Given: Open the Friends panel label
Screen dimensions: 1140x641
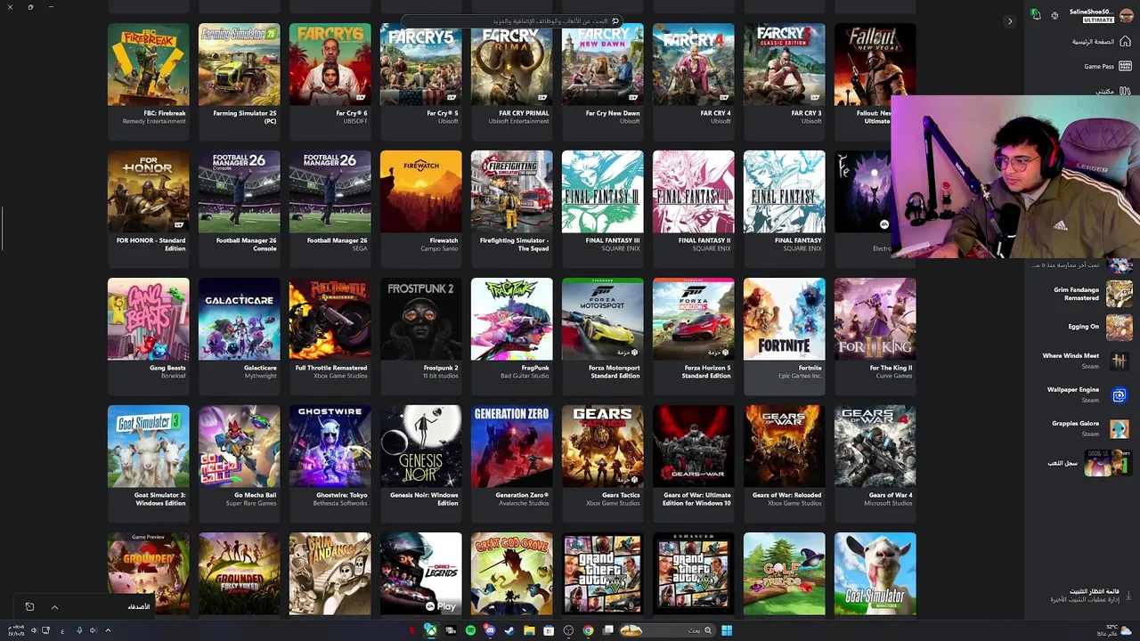Looking at the screenshot, I should (138, 606).
